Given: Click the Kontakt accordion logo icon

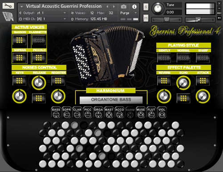Looking at the screenshot, I should 8,16.
